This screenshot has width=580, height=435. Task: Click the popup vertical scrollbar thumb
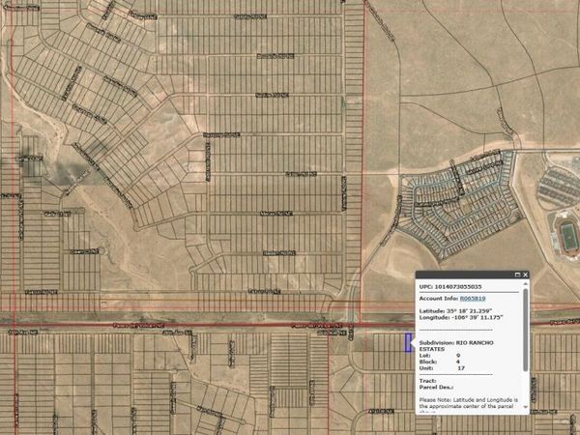coord(525,330)
